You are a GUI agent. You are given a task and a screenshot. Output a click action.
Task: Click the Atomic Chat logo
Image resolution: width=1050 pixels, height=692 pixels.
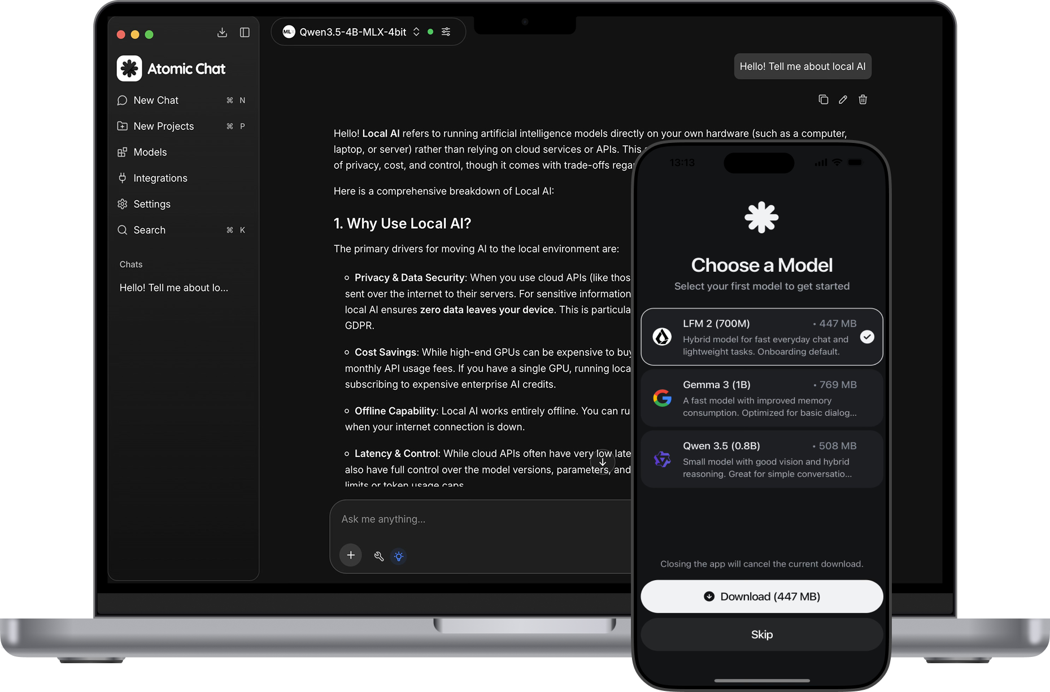[129, 68]
